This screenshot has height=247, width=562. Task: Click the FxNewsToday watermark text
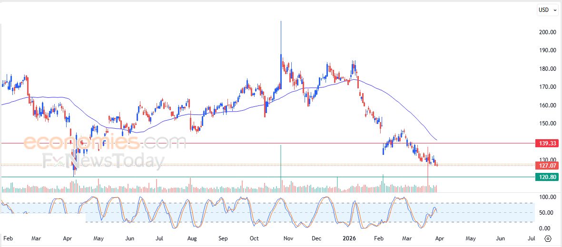tap(103, 161)
